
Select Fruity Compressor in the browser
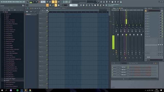click(10, 30)
